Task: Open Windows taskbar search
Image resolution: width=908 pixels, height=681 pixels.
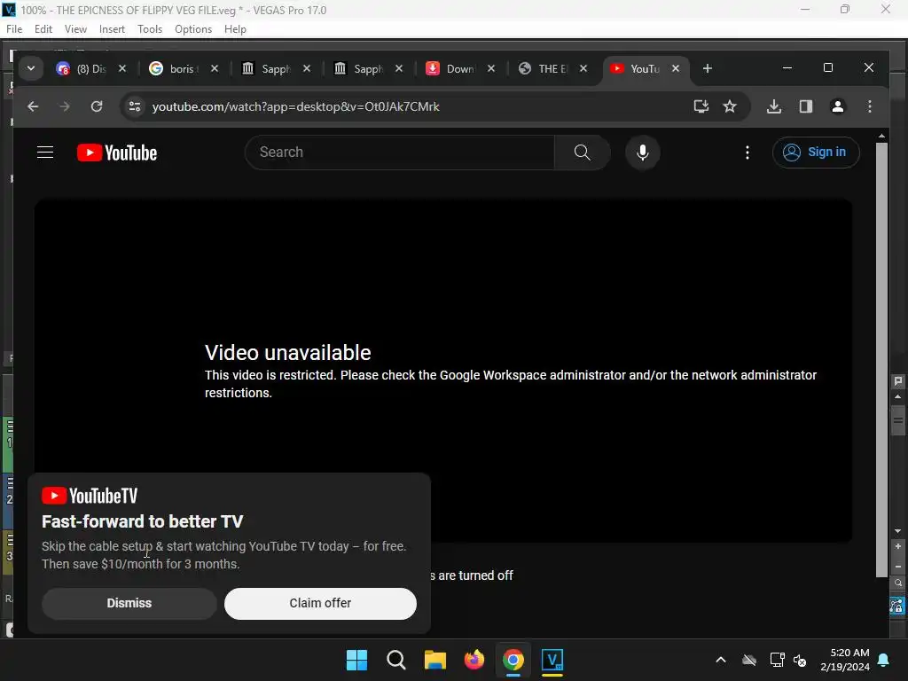Action: (x=396, y=660)
